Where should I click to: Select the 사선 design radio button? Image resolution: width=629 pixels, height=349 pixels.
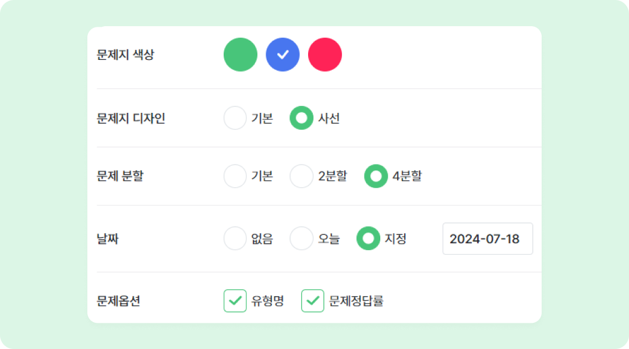302,118
